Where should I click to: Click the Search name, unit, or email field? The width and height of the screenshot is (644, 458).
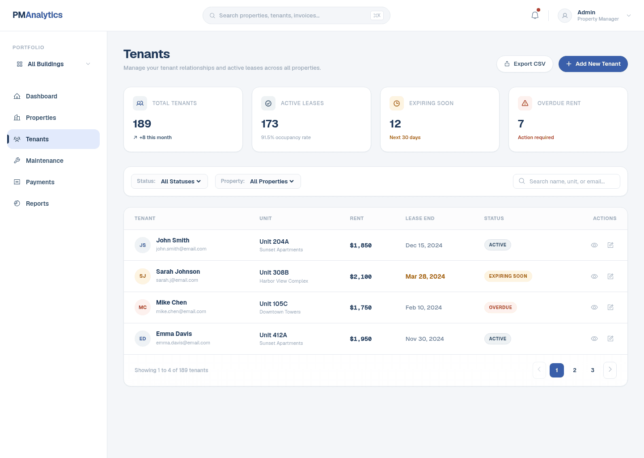click(567, 181)
